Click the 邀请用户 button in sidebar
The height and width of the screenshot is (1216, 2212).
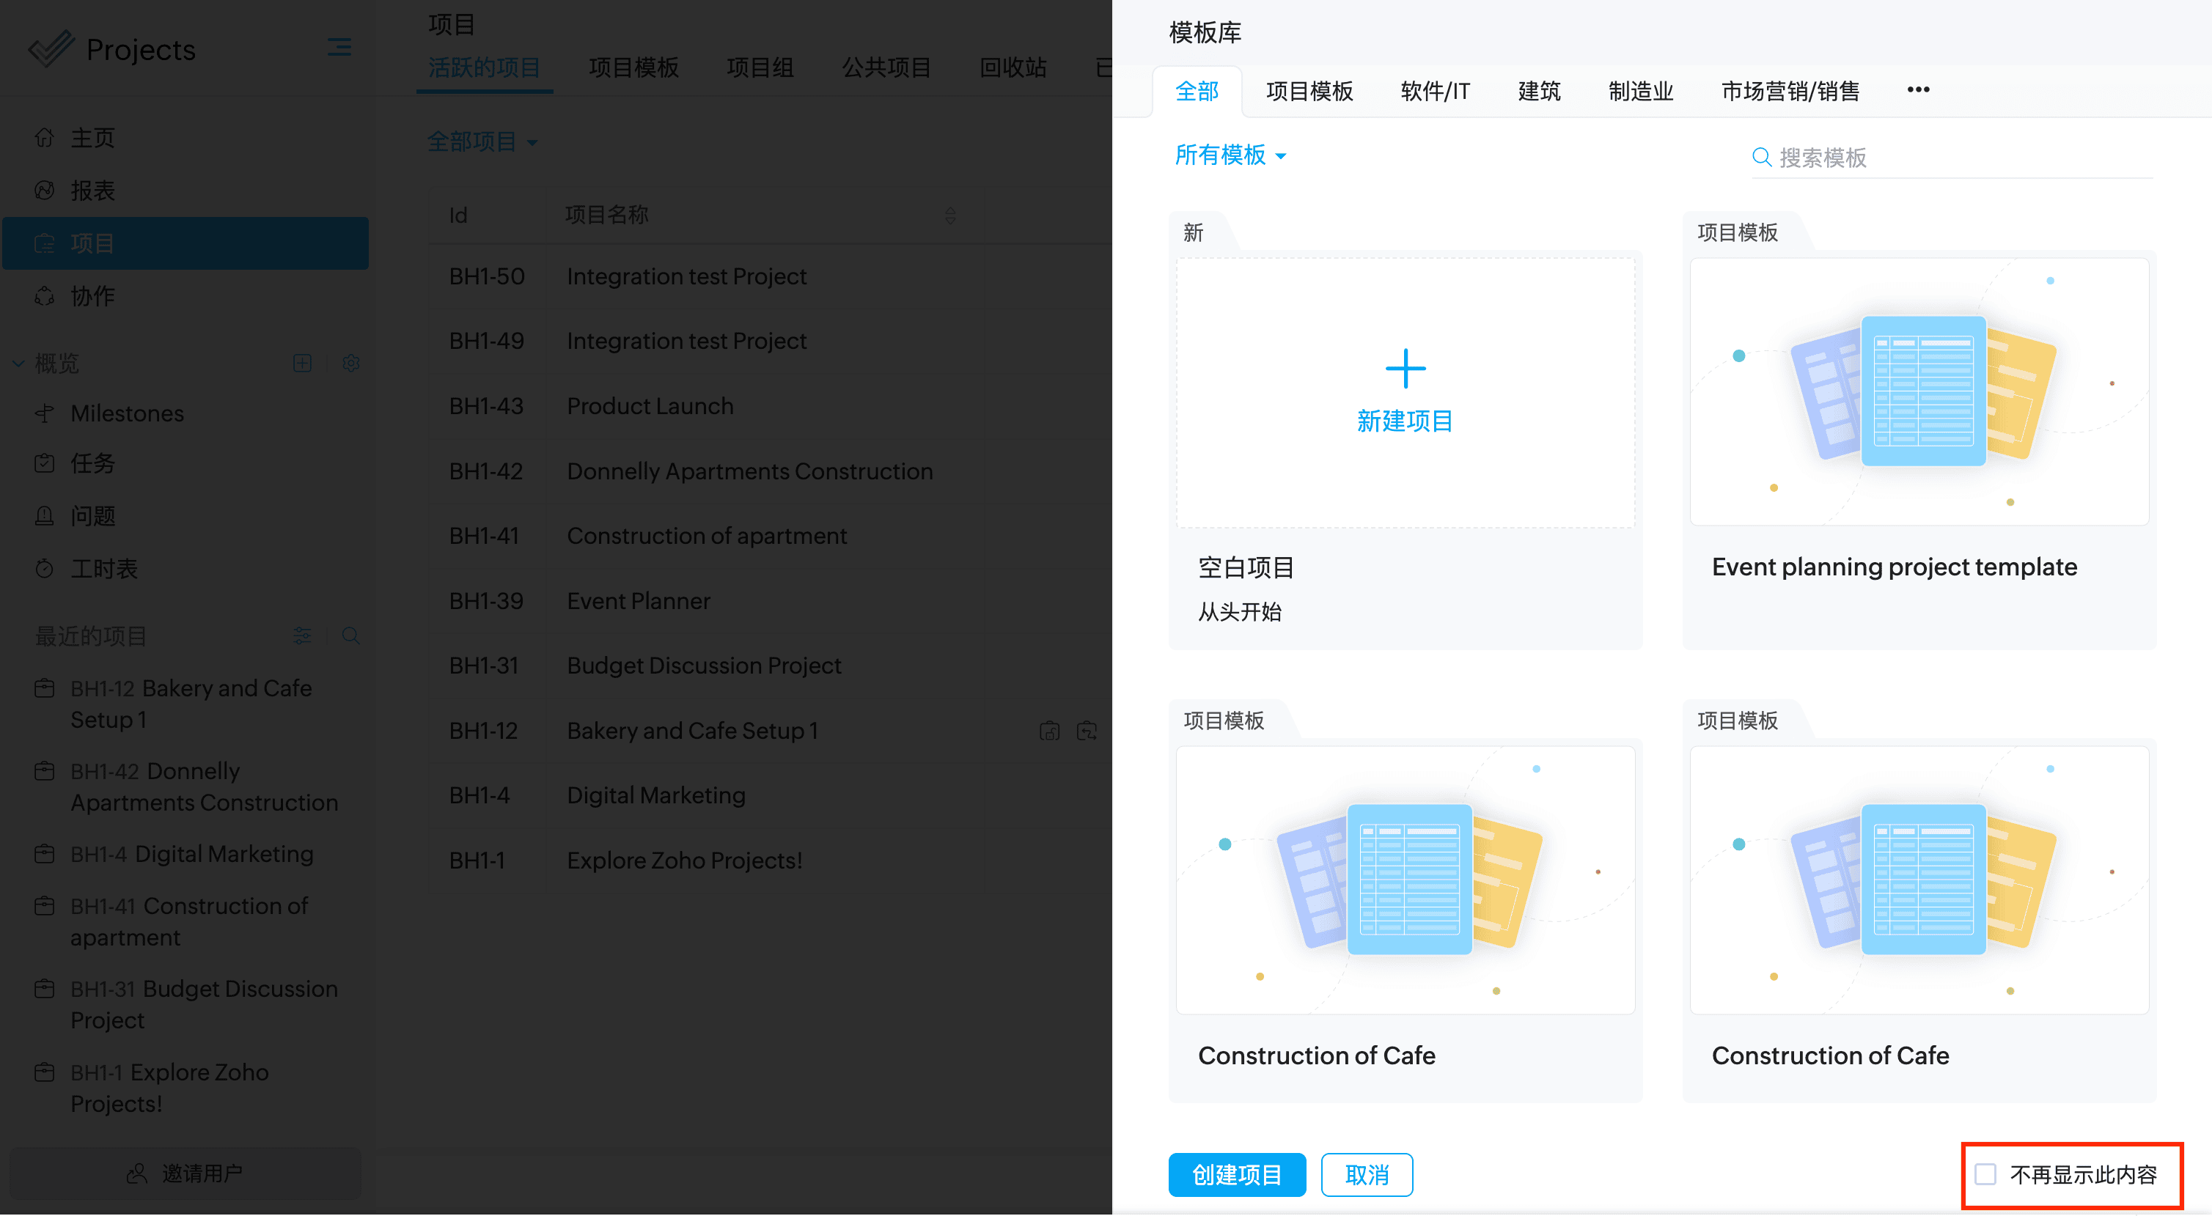pos(185,1173)
